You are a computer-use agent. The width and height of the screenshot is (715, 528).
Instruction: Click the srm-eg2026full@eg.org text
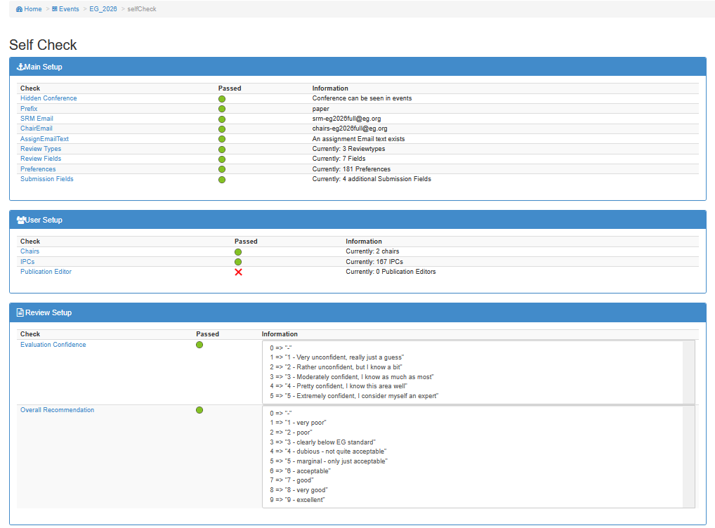click(346, 119)
